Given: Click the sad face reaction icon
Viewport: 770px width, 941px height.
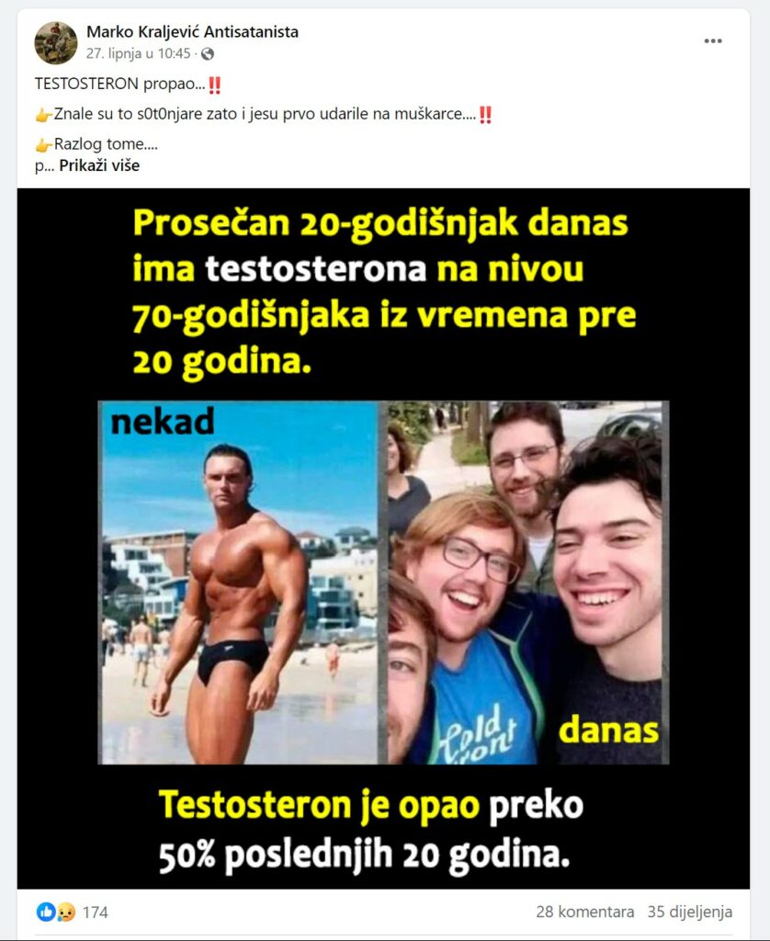Looking at the screenshot, I should click(x=65, y=913).
